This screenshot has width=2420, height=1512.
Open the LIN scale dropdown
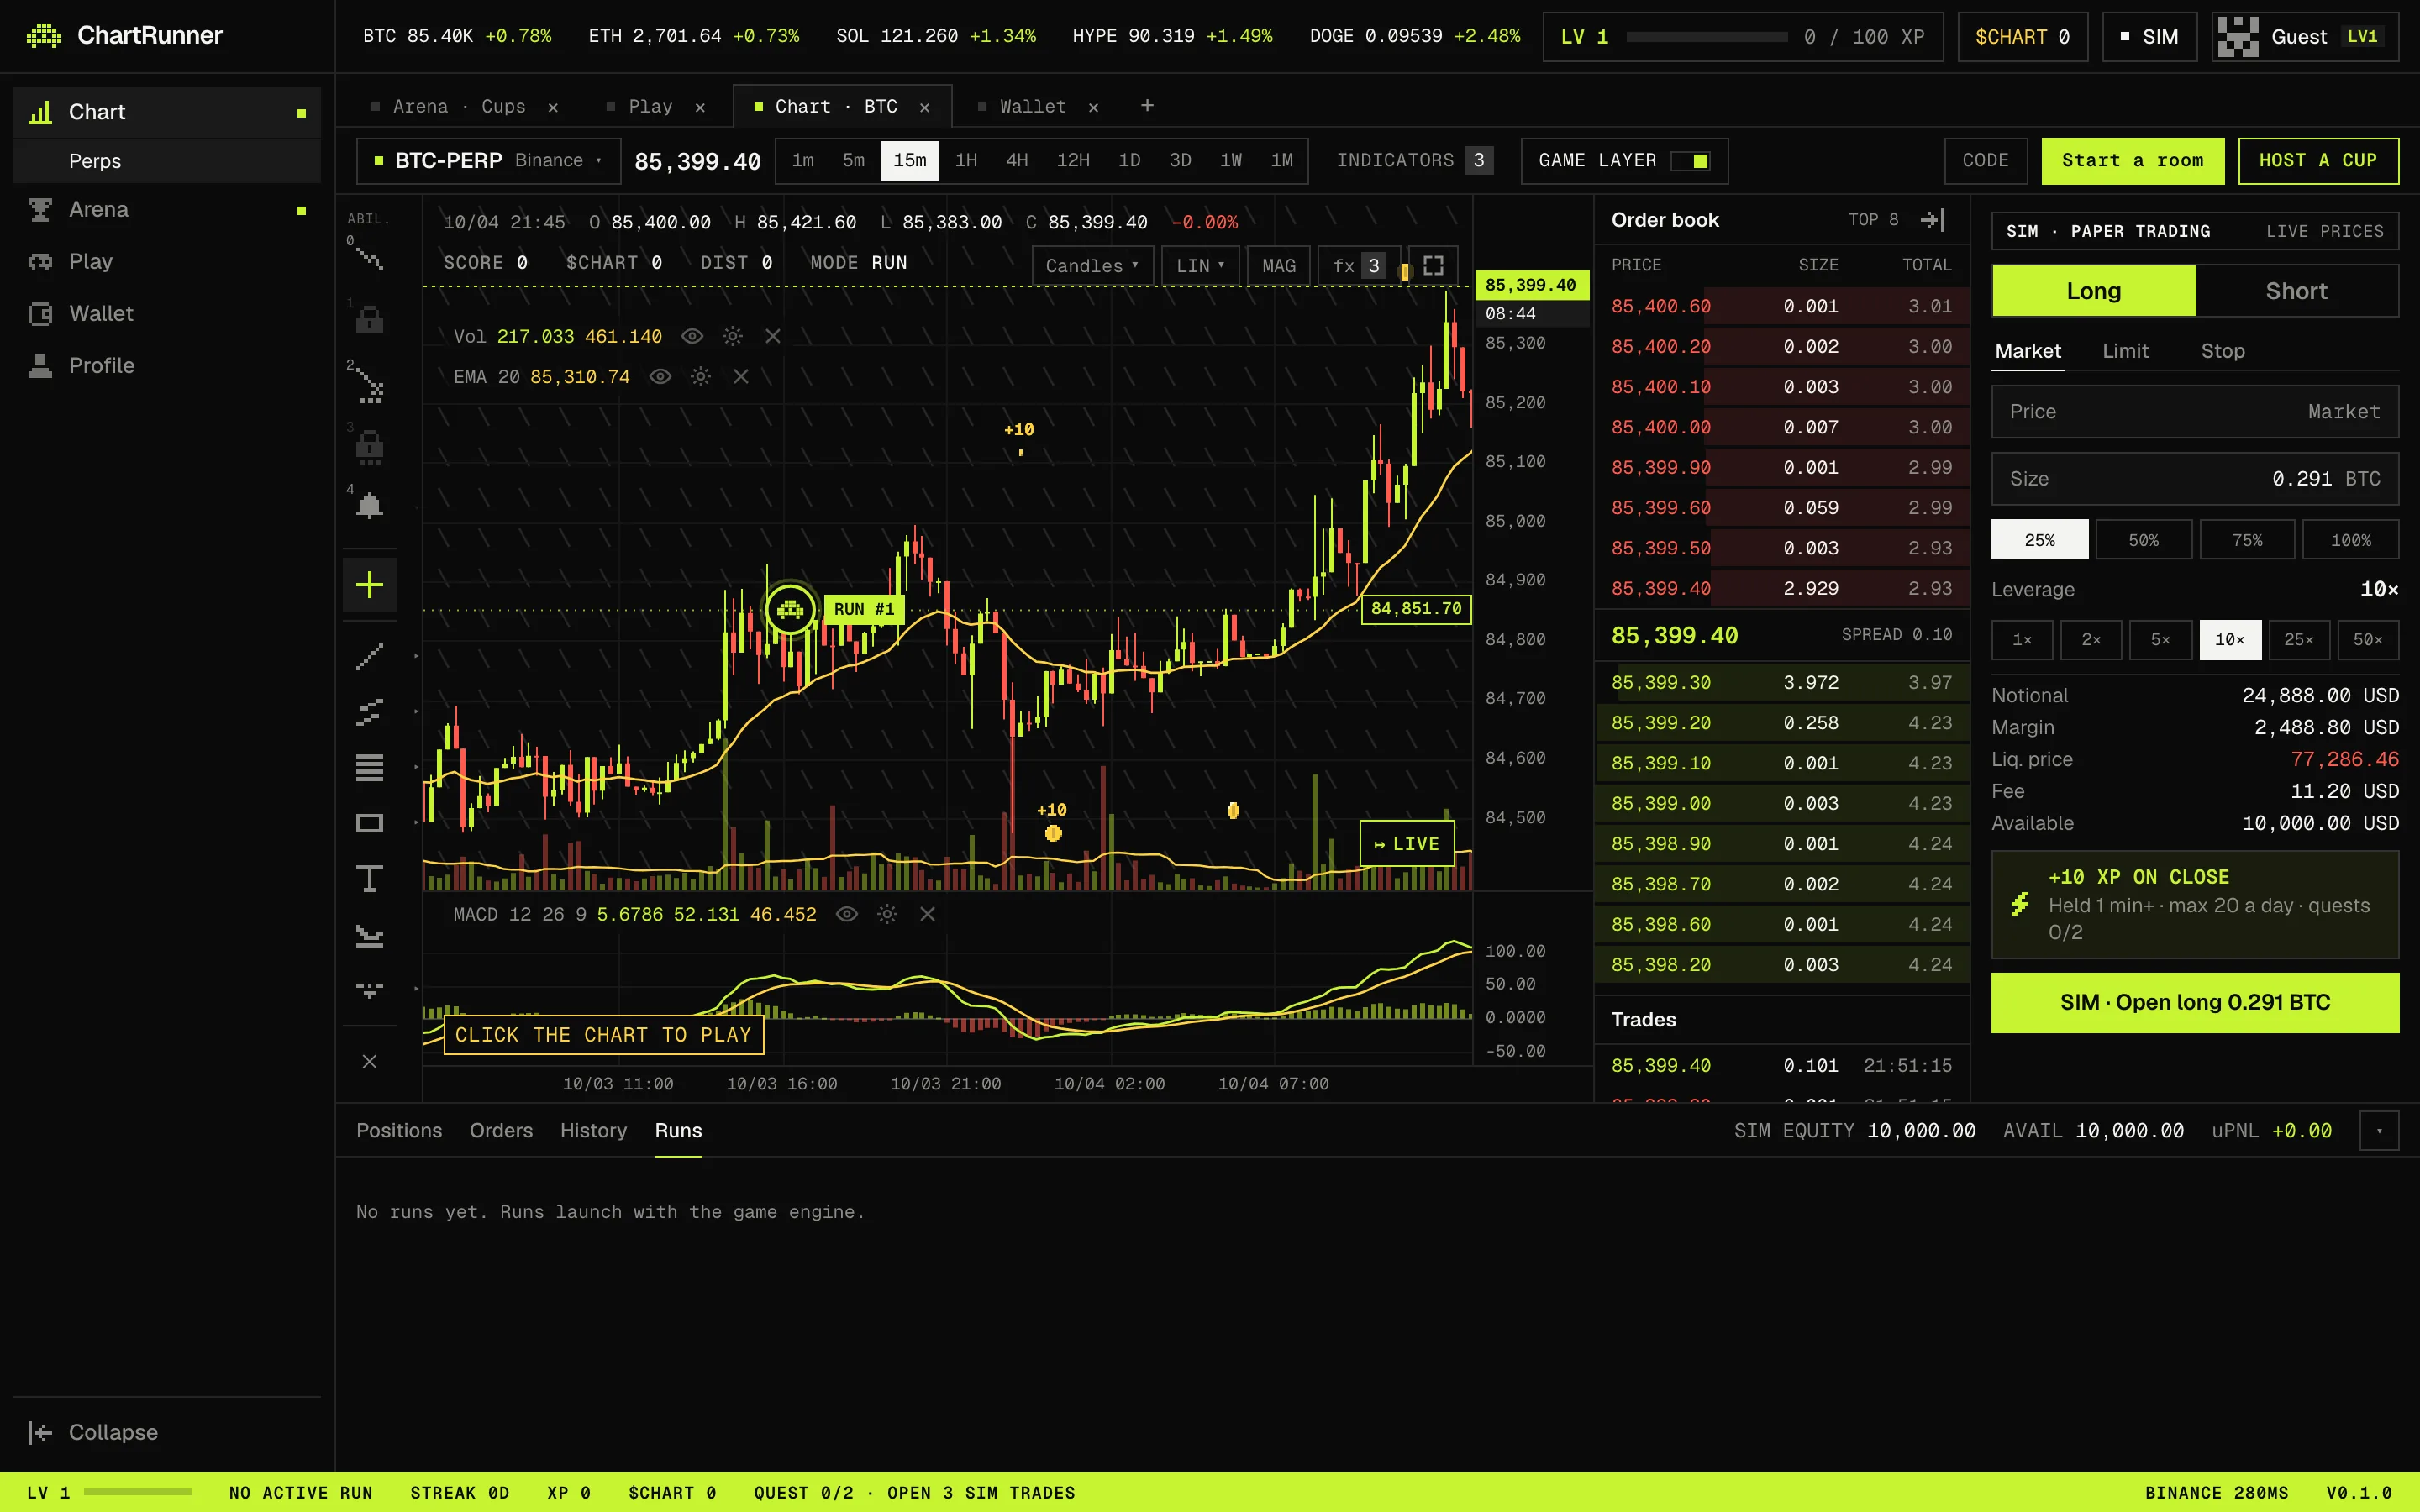pos(1200,266)
